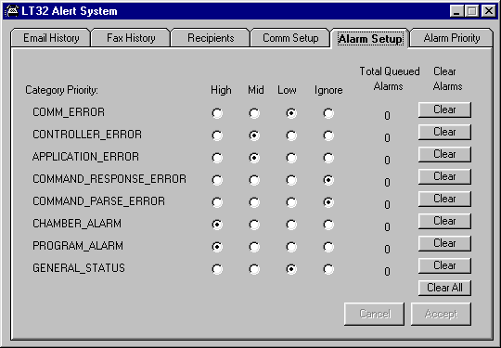Select Mid priority for CONTROLLER_ERROR

tap(254, 135)
